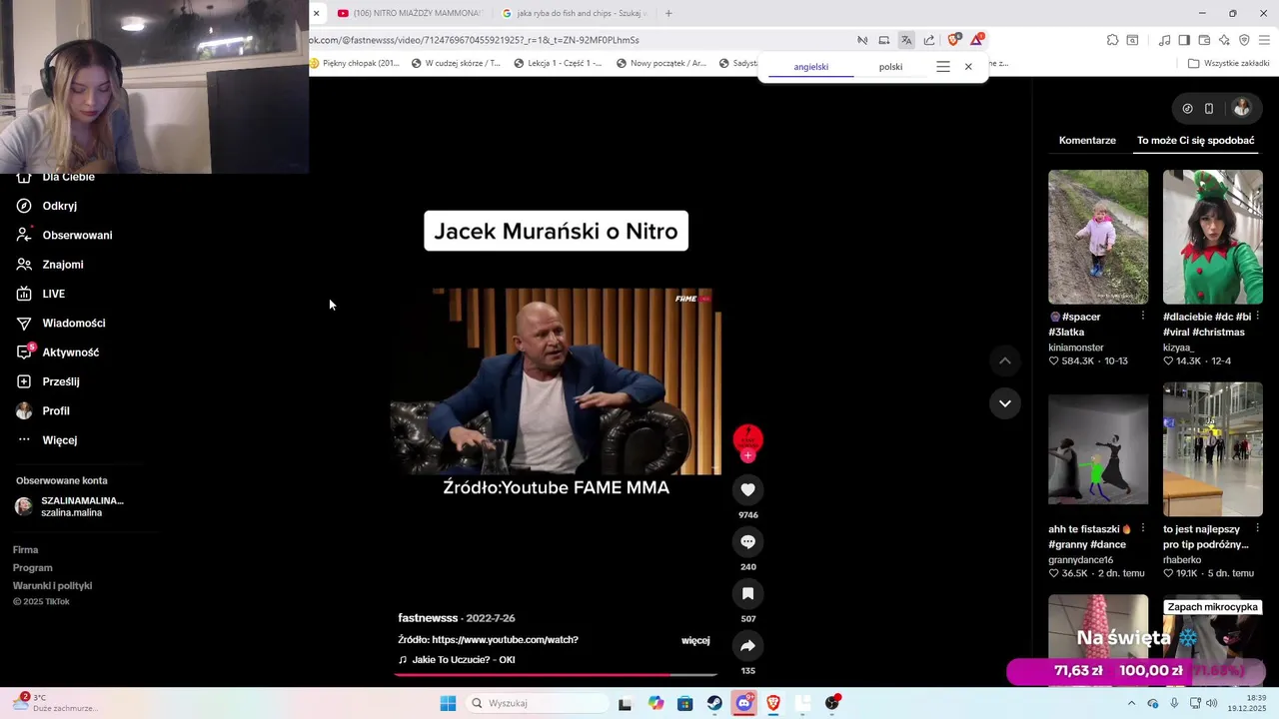Screen dimensions: 1279x719
Task: Go to the next video with down chevron
Action: [1005, 403]
